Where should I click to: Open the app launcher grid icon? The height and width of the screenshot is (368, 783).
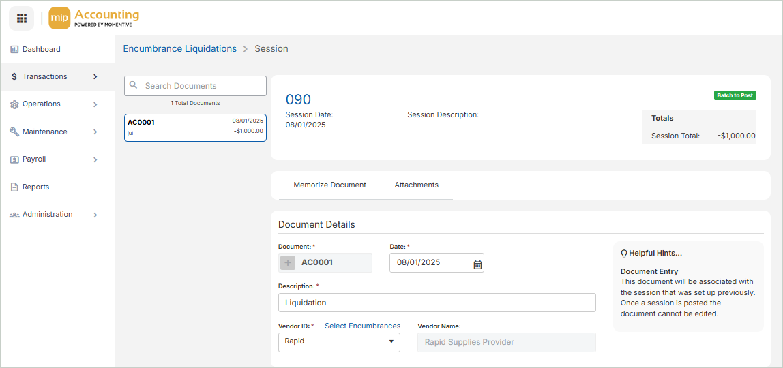(21, 18)
